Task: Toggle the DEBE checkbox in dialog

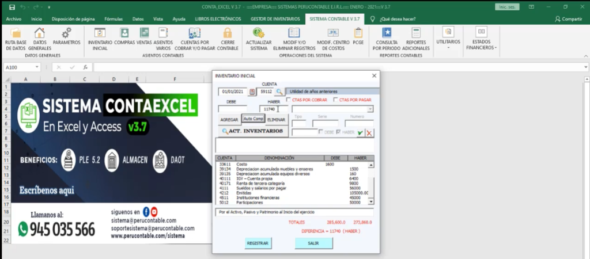Action: point(320,132)
